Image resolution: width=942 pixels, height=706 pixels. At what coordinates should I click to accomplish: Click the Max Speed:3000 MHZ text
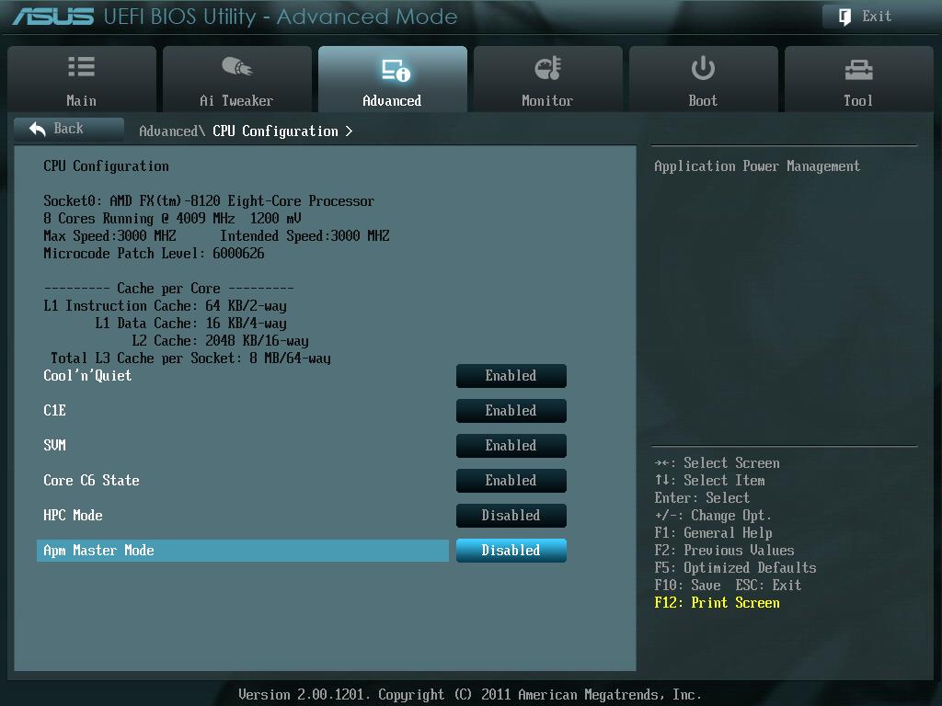(x=109, y=236)
